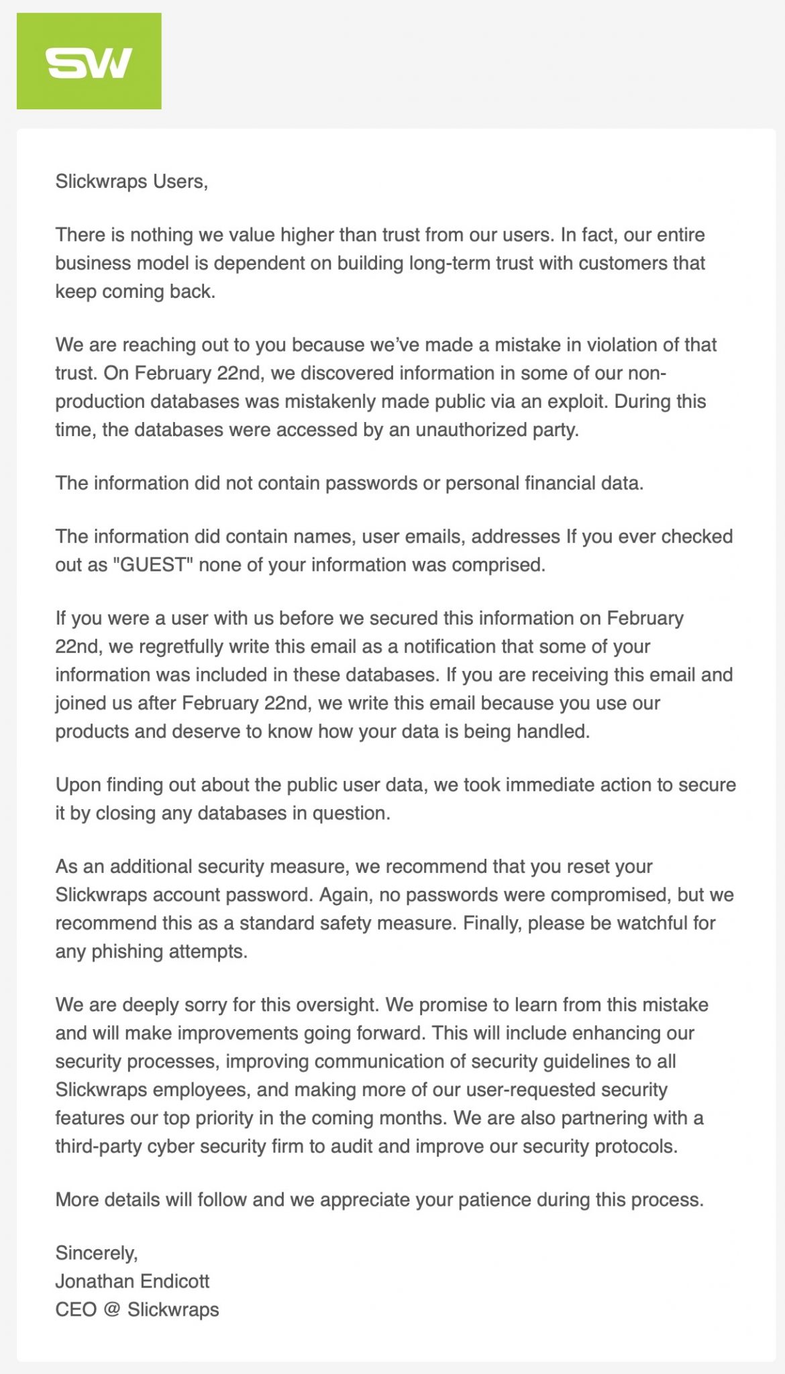This screenshot has height=1374, width=785.
Task: Click the "Slickwraps Users," greeting line
Action: 132,181
